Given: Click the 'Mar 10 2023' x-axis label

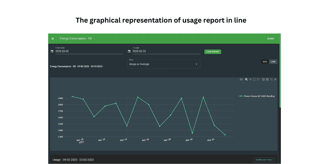Looking at the screenshot, I should coord(80,141).
